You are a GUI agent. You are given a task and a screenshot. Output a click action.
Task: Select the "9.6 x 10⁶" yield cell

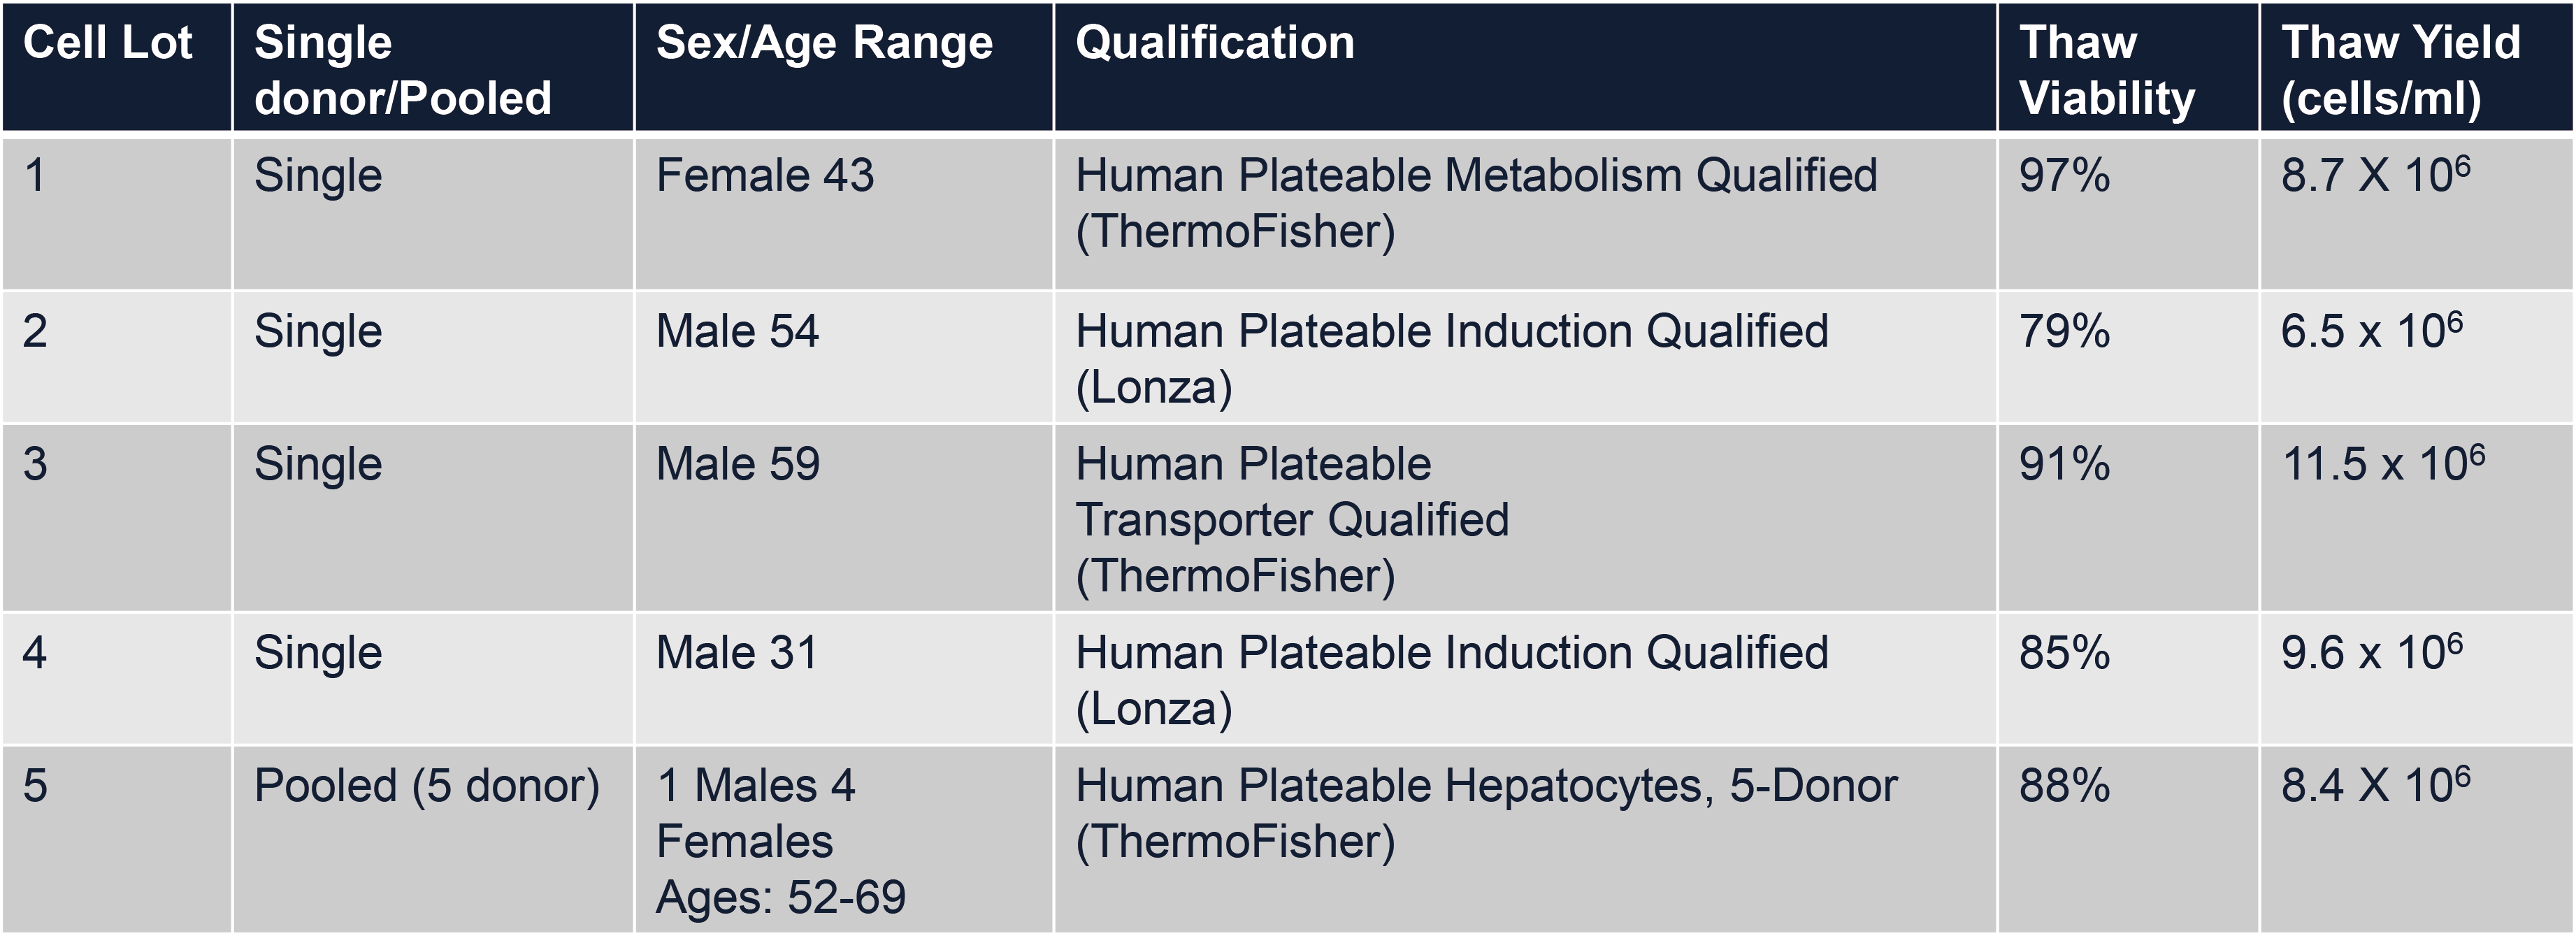tap(2372, 653)
